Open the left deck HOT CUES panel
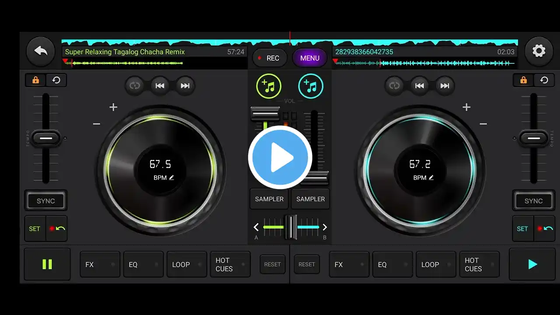 point(230,264)
